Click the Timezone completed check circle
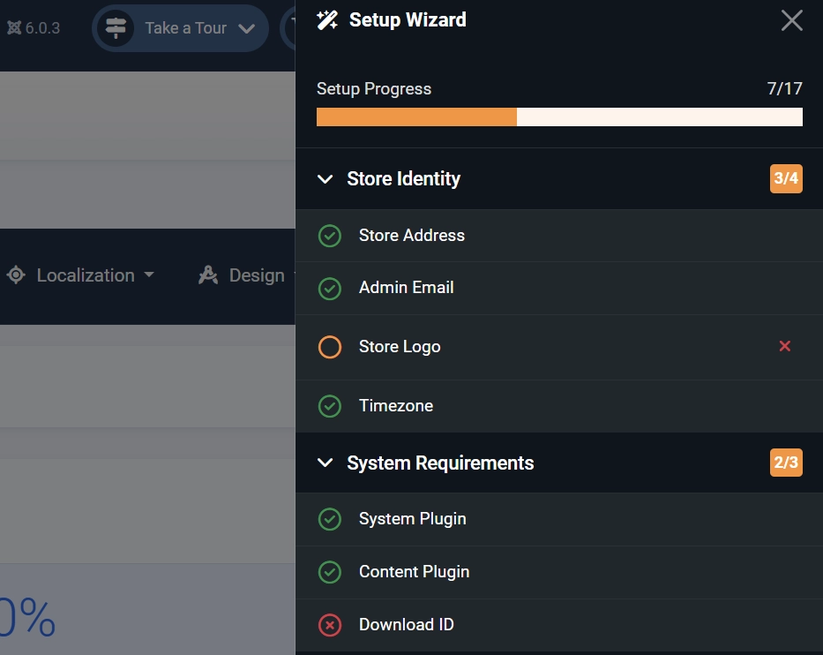This screenshot has height=655, width=823. 330,406
